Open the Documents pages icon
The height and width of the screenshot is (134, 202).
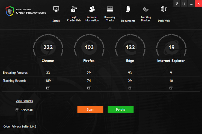pyautogui.click(x=128, y=9)
